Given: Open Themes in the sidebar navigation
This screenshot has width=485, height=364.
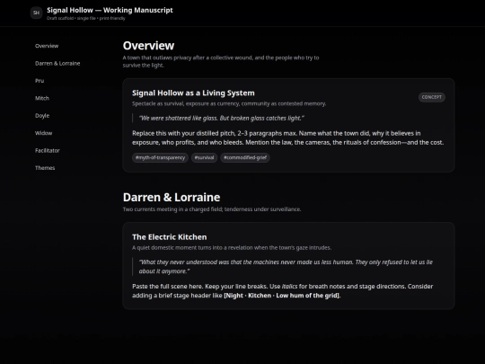Looking at the screenshot, I should tap(45, 168).
